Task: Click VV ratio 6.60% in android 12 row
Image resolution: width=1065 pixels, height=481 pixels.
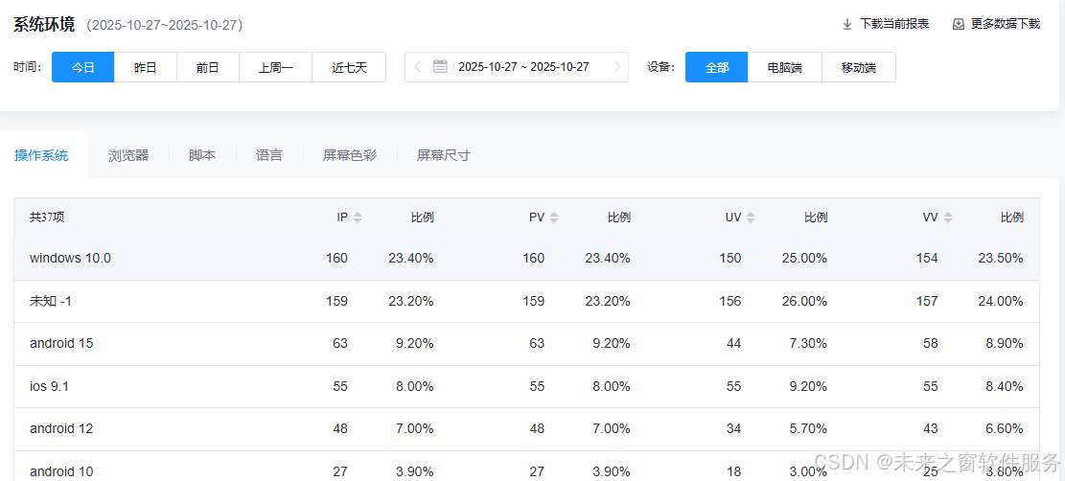Action: click(x=1004, y=429)
